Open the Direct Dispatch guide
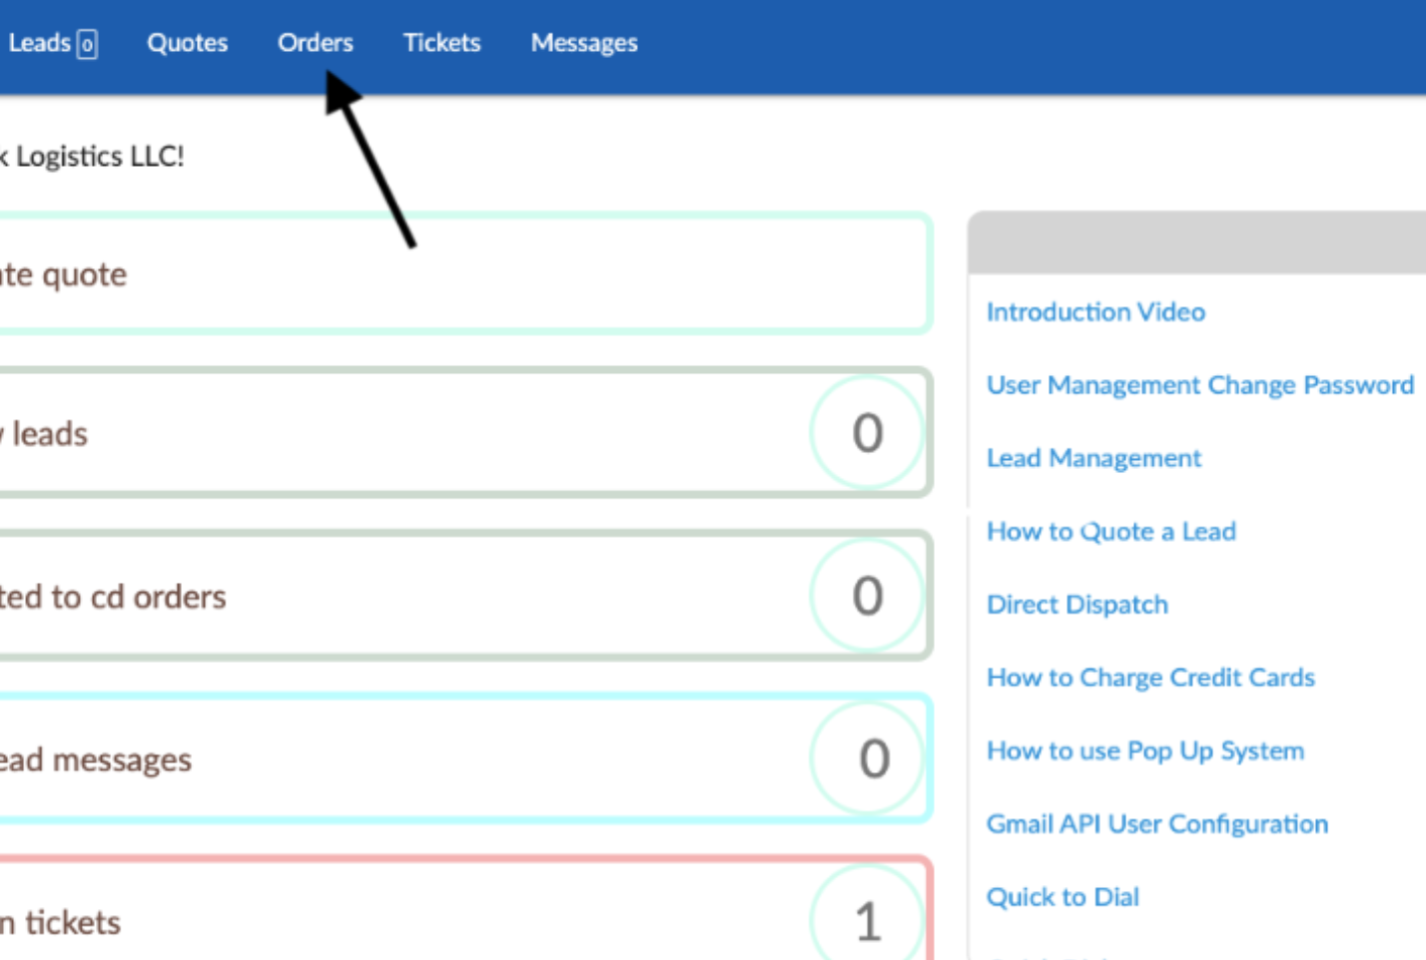This screenshot has height=960, width=1426. click(x=1076, y=604)
